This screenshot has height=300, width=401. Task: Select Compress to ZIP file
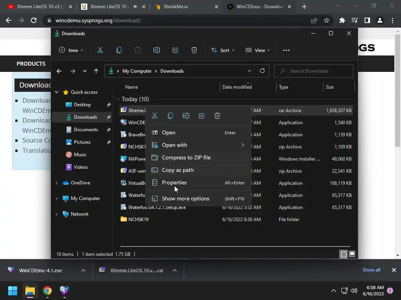point(199,158)
